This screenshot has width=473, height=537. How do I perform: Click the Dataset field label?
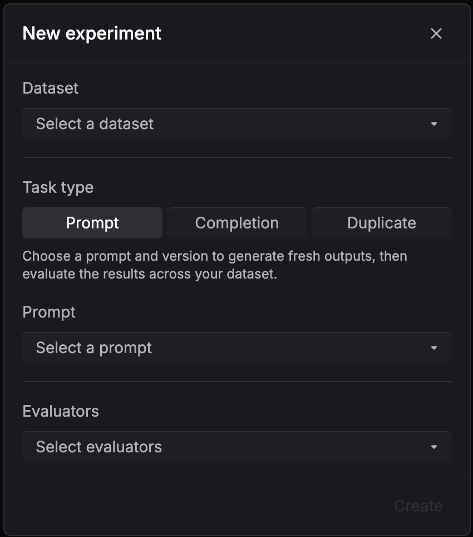(51, 88)
